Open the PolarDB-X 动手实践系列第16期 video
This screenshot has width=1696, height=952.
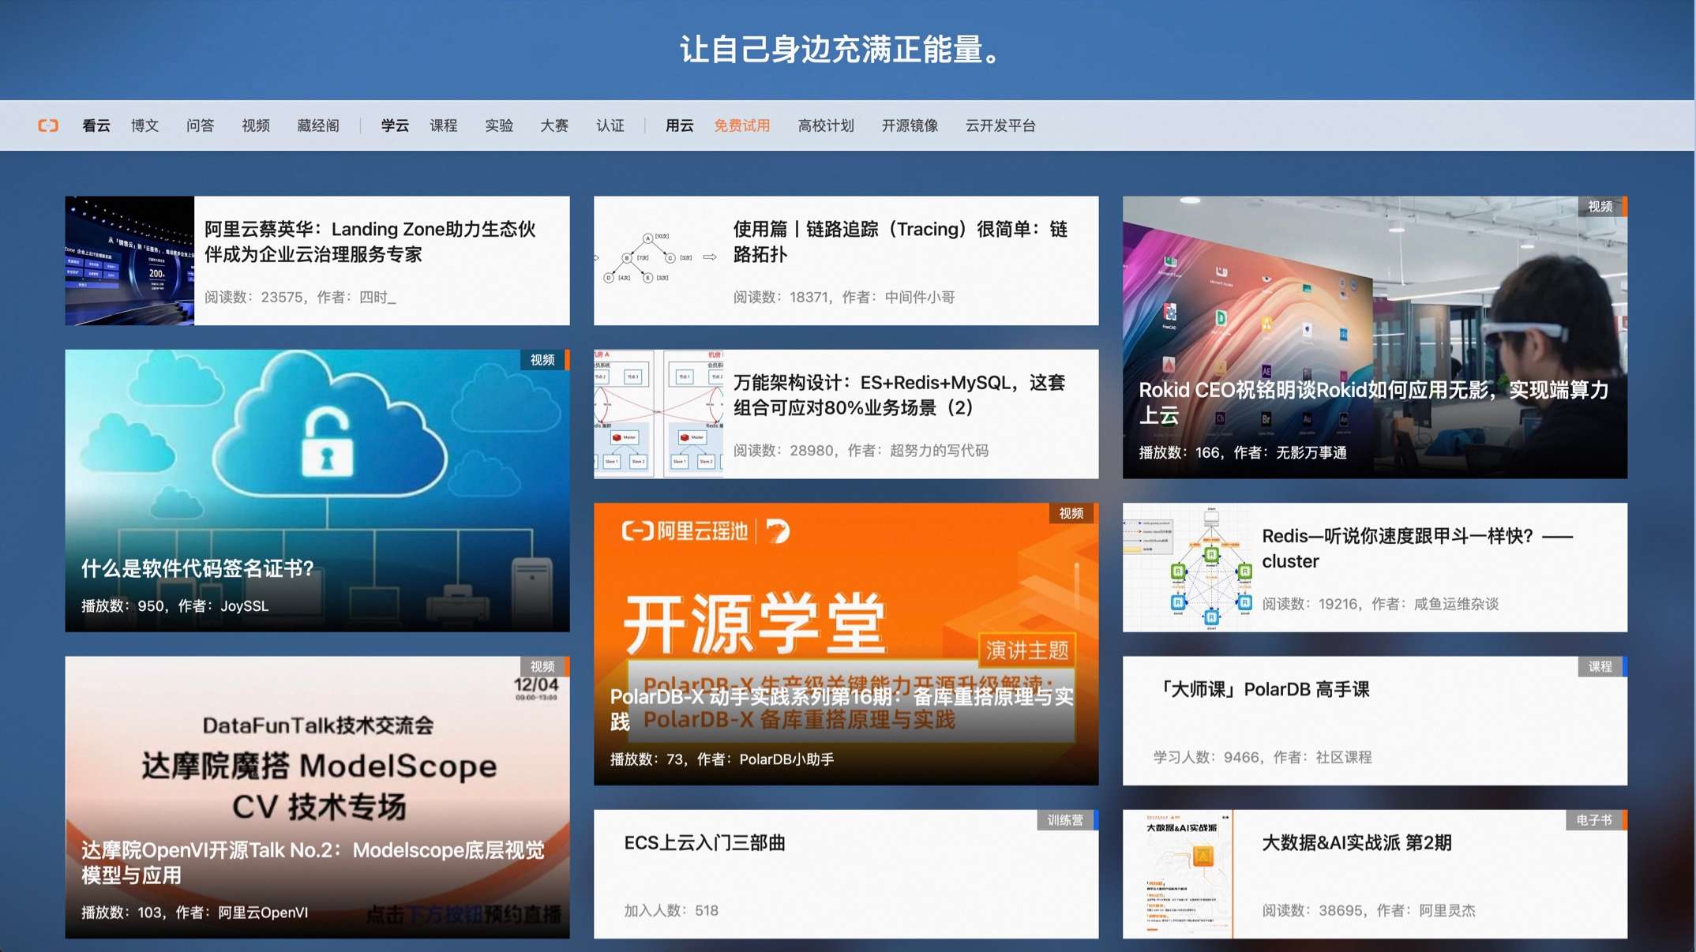pyautogui.click(x=842, y=708)
